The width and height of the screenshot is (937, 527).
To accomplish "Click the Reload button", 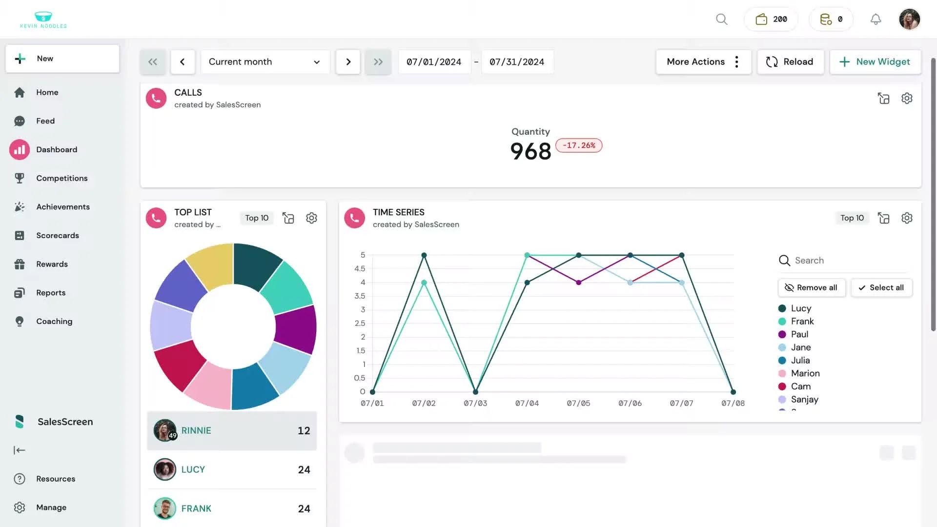I will pos(790,62).
